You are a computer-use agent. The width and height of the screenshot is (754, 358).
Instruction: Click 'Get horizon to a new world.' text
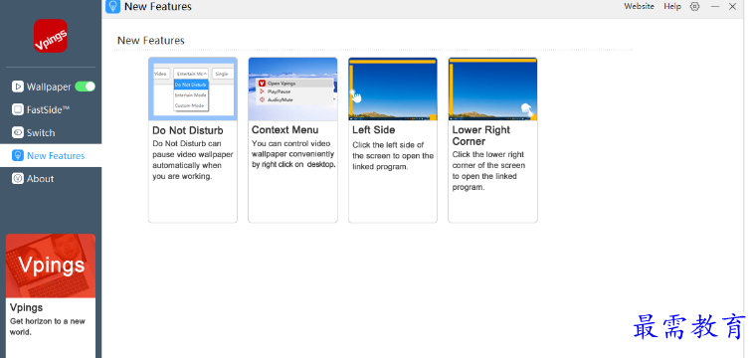point(48,327)
